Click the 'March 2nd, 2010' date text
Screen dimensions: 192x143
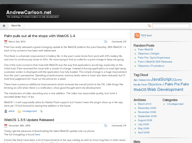(17, 42)
